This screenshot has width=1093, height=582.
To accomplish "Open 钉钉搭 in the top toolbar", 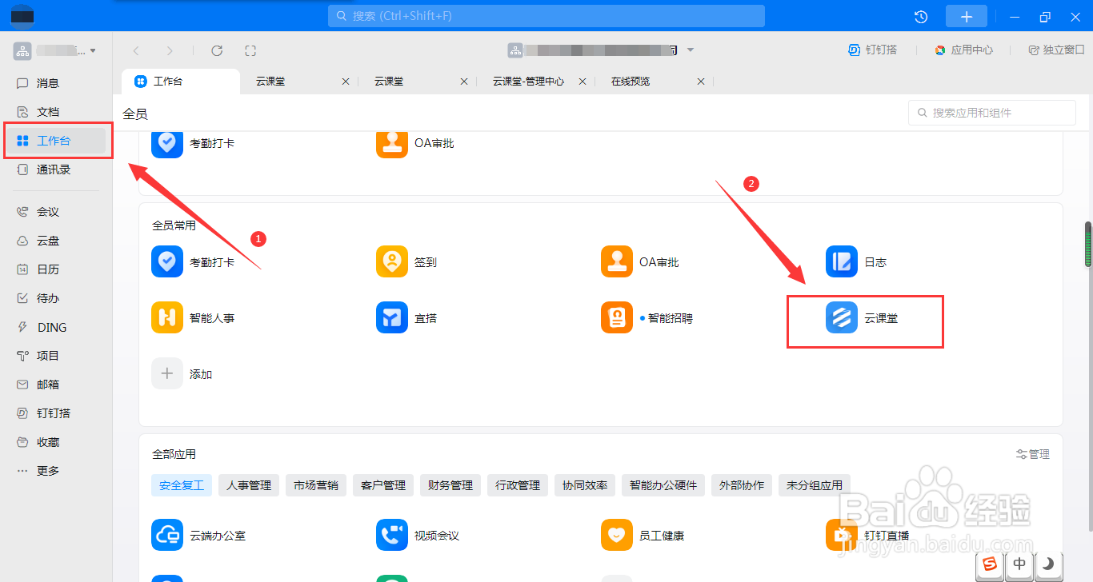I will [873, 50].
